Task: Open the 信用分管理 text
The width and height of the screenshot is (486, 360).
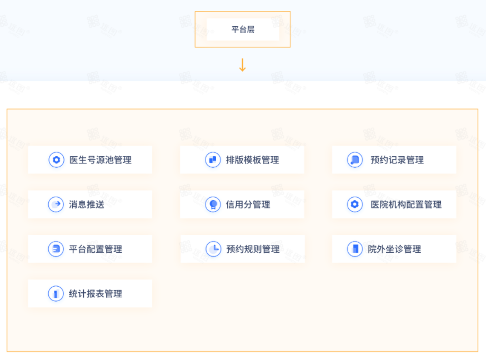Action: coord(248,204)
